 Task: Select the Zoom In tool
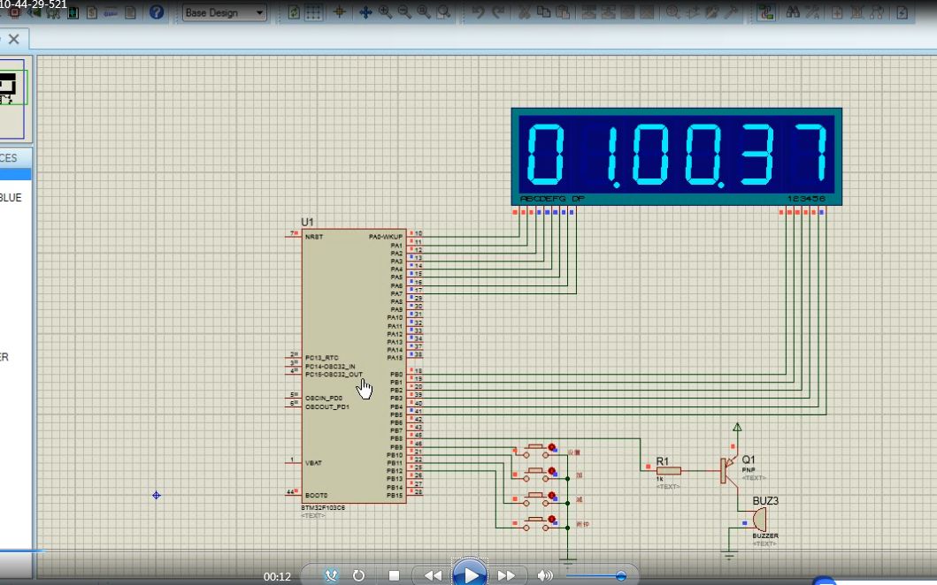[384, 10]
